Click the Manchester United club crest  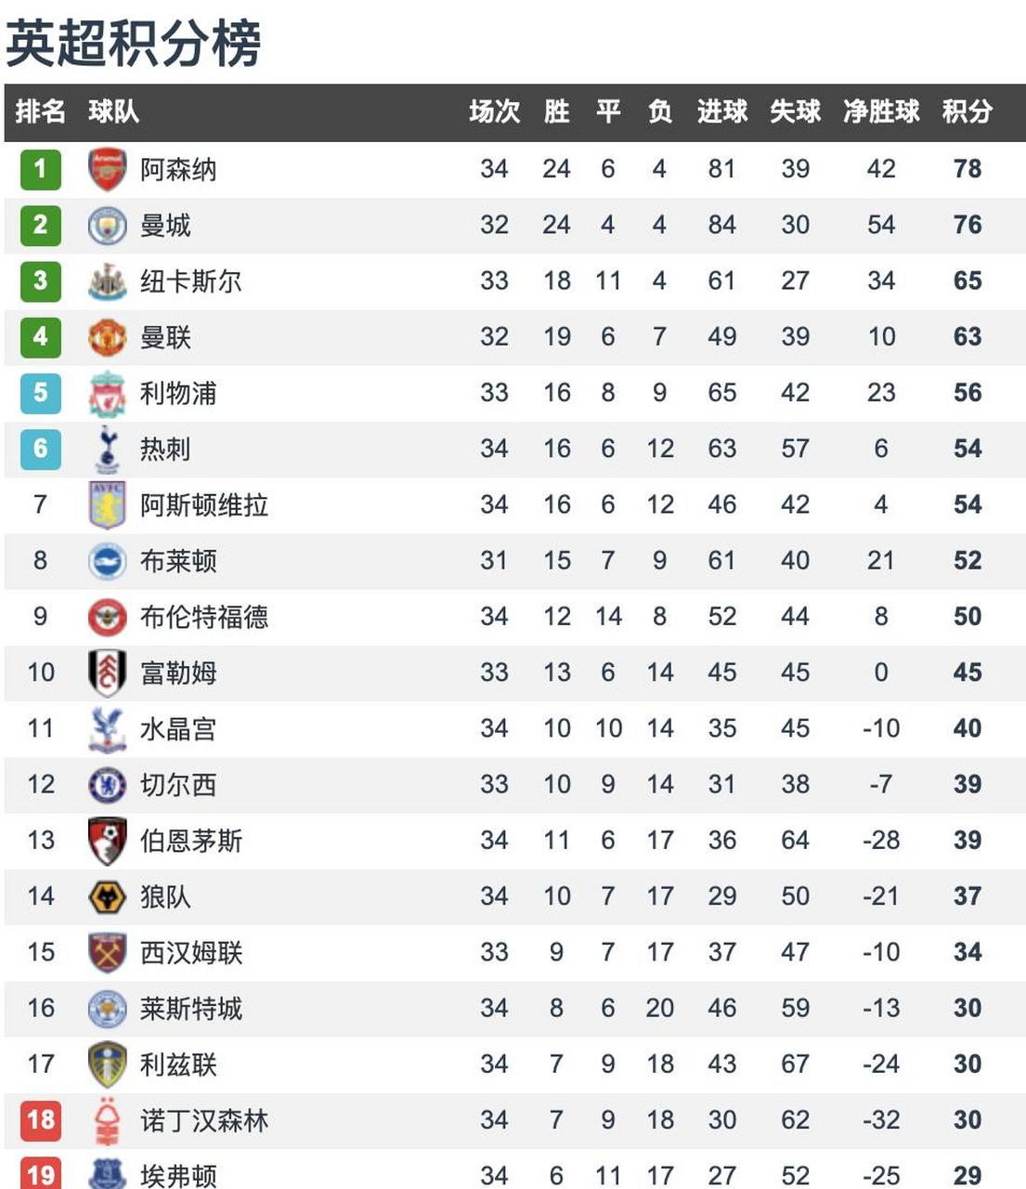pyautogui.click(x=107, y=337)
